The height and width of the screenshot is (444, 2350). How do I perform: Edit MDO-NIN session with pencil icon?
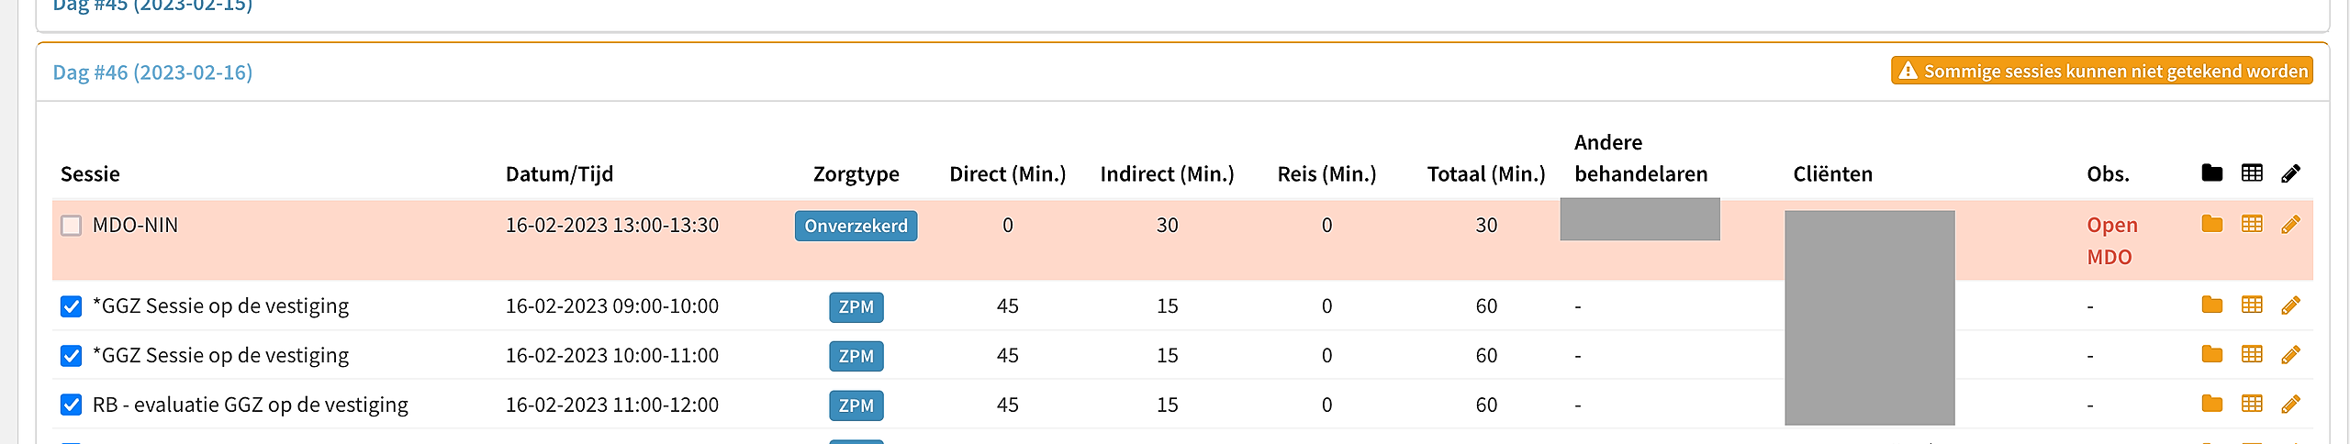pyautogui.click(x=2290, y=224)
